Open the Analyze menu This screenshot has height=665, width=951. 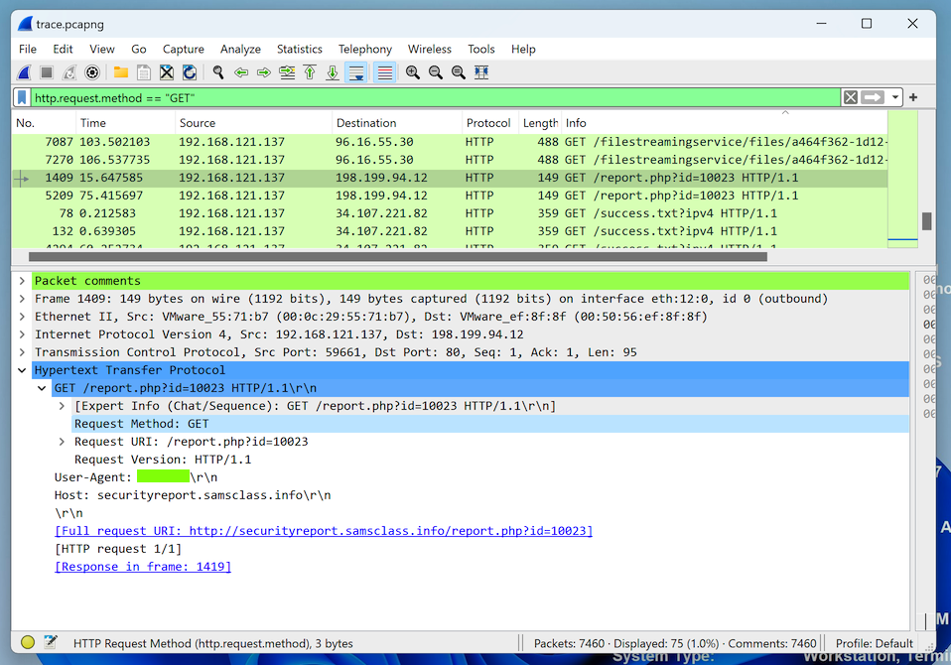pos(240,49)
